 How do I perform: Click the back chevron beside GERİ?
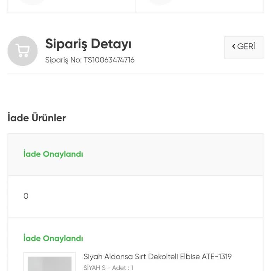pyautogui.click(x=234, y=47)
